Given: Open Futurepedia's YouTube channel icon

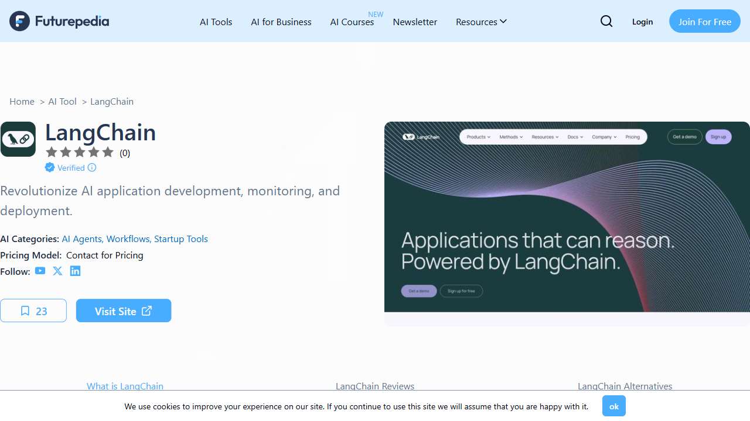Looking at the screenshot, I should [40, 271].
